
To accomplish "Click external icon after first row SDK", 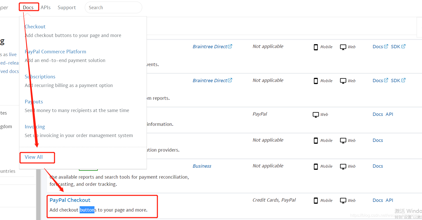I will pyautogui.click(x=403, y=46).
